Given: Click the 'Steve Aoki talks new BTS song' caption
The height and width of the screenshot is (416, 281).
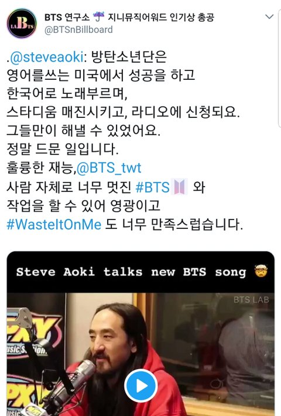Looking at the screenshot, I should pos(131,272).
